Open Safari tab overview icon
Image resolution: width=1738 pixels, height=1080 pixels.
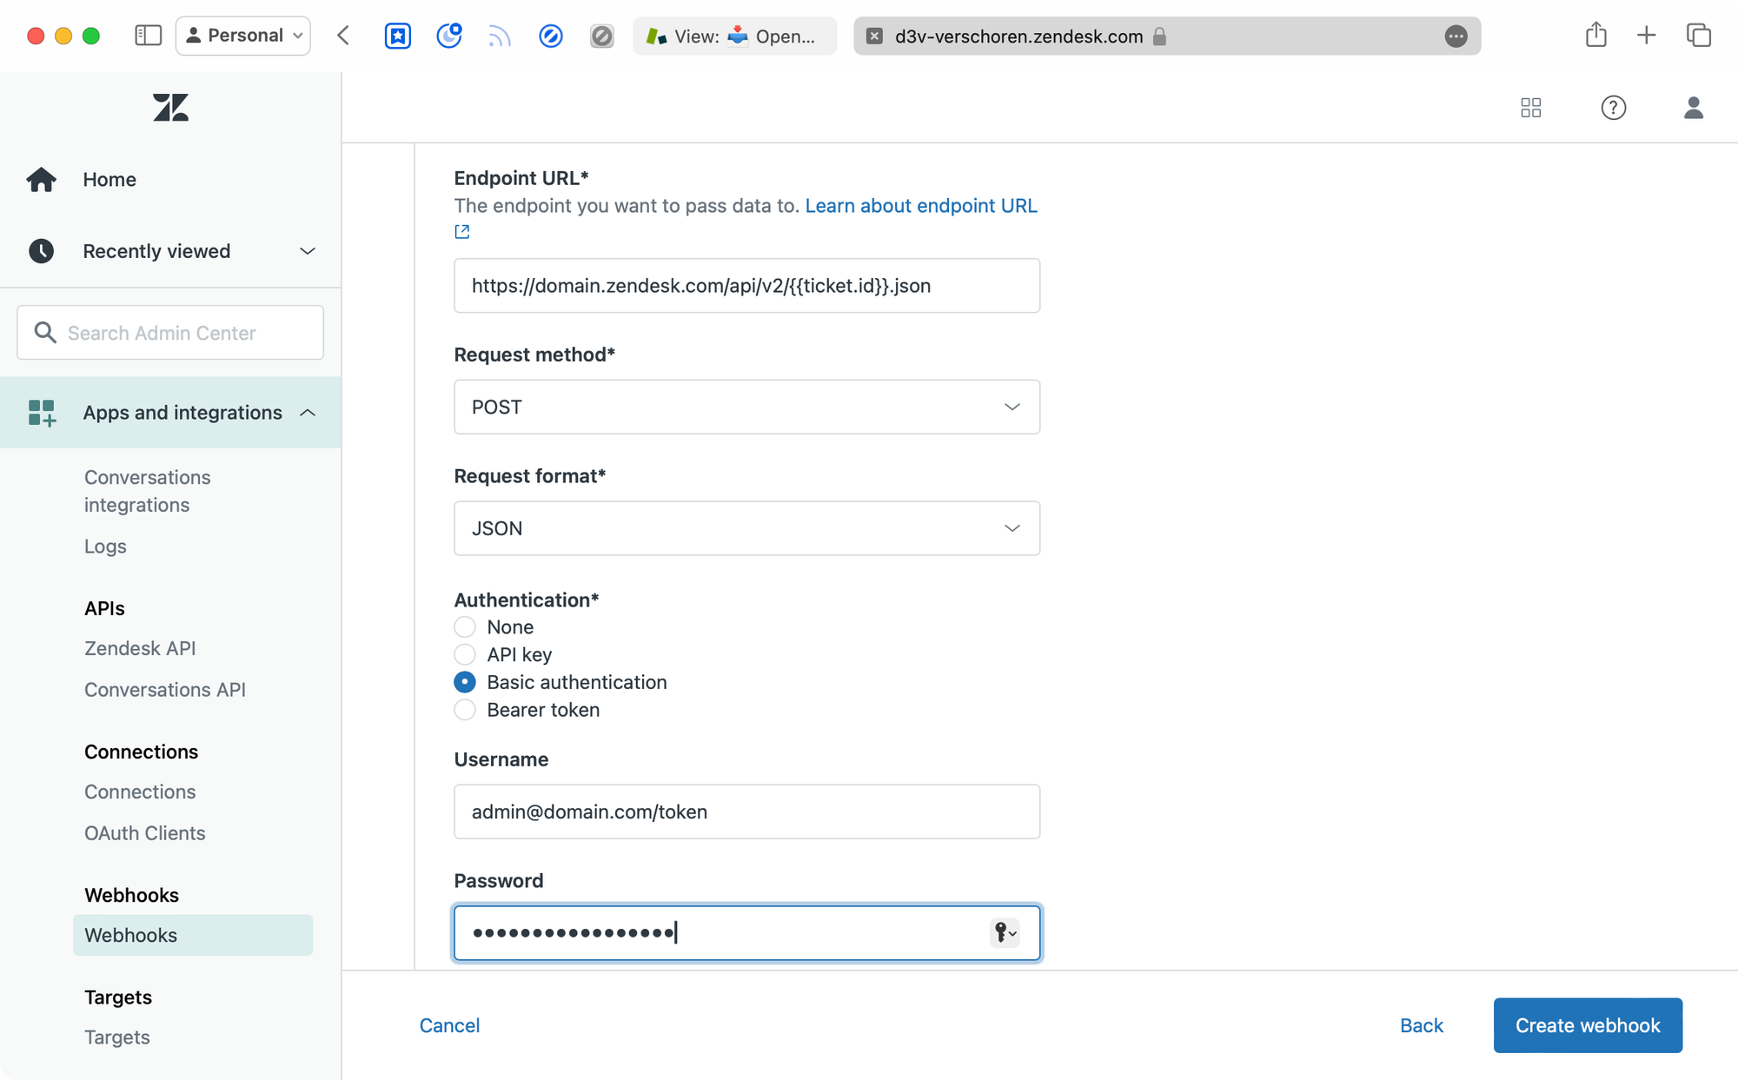(x=1698, y=36)
